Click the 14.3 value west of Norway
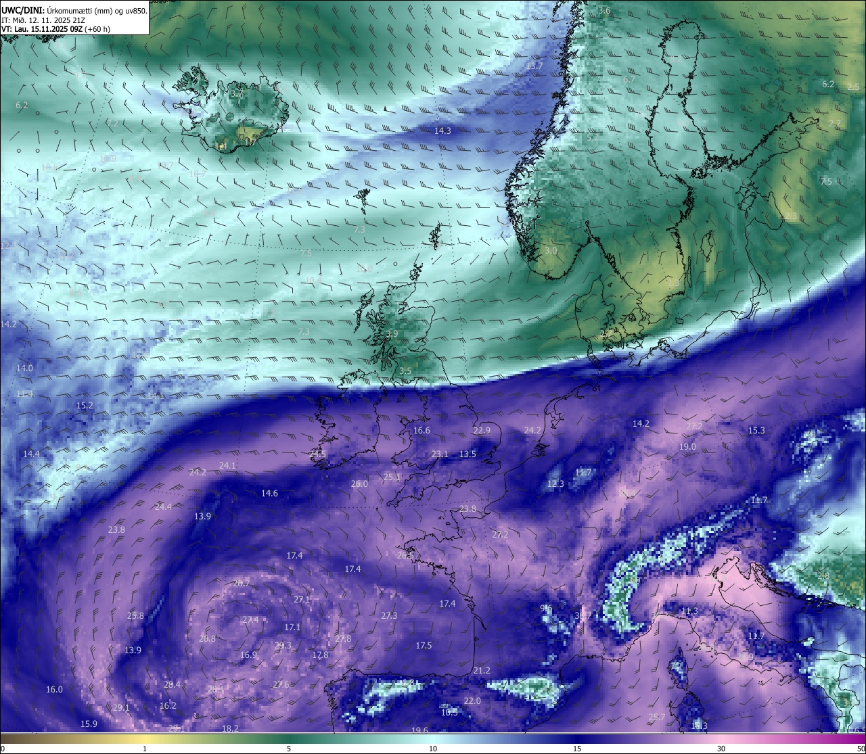Screen dimensions: 866x754 click(442, 131)
